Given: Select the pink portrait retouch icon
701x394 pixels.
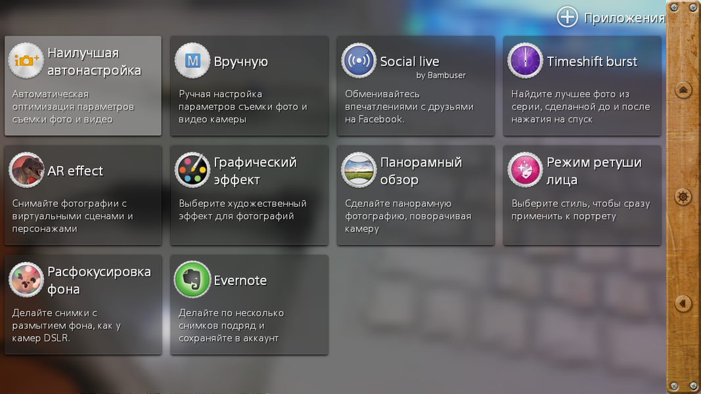Looking at the screenshot, I should [525, 170].
